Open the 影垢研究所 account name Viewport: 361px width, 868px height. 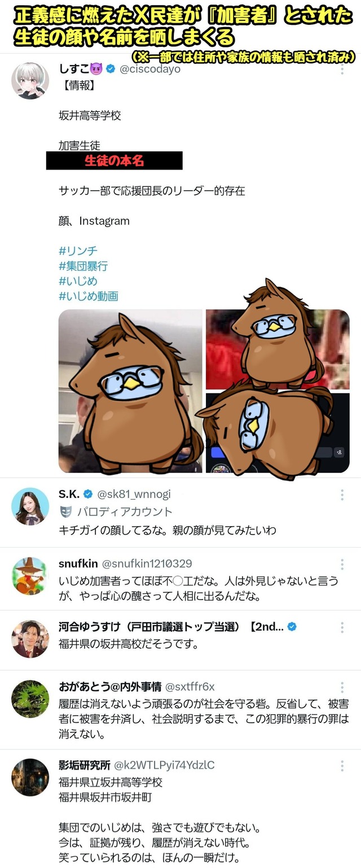tap(85, 765)
